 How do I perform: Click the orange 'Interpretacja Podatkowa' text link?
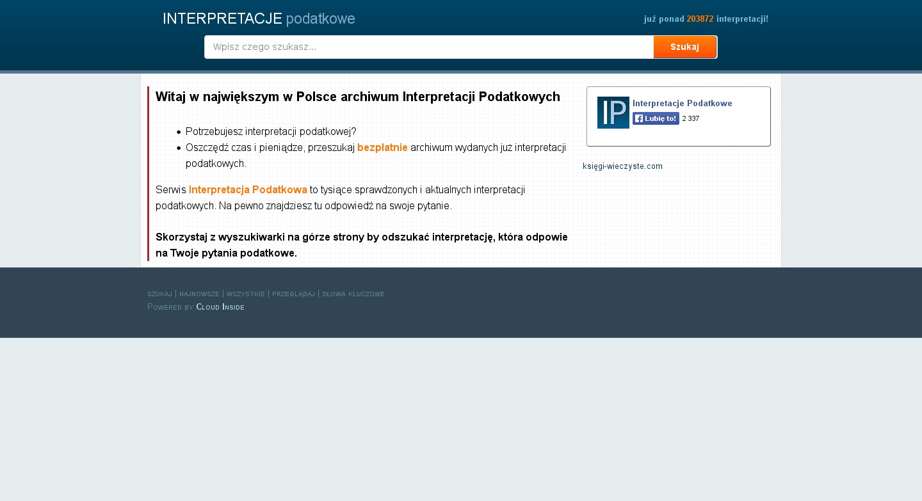pos(248,189)
